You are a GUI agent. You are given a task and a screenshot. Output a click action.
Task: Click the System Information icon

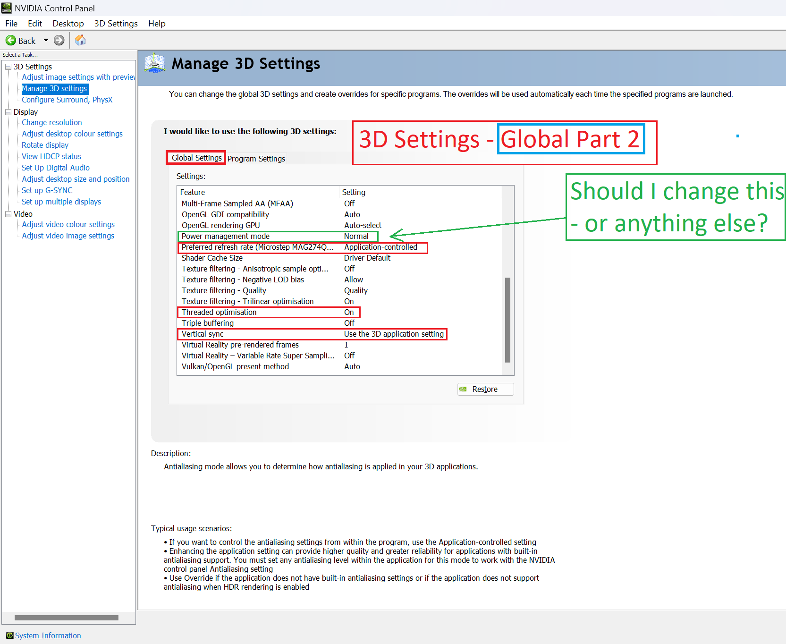click(9, 636)
